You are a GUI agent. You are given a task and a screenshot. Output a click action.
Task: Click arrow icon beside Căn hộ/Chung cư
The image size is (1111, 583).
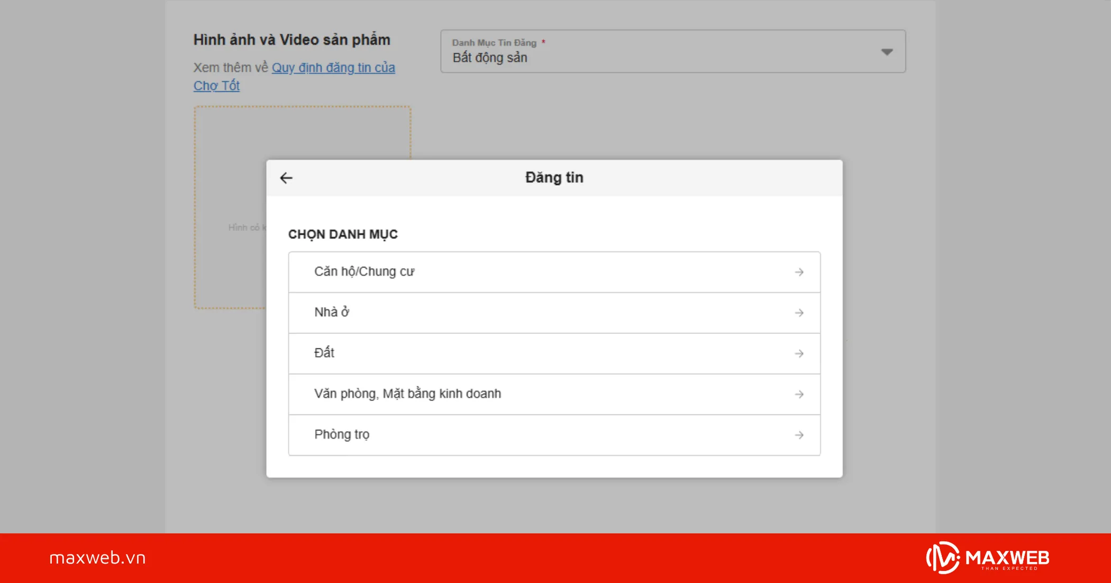799,272
